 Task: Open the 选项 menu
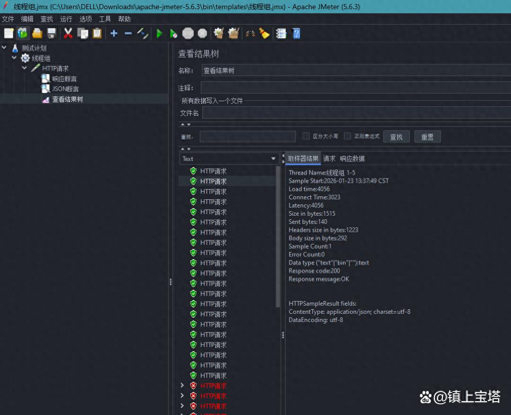pyautogui.click(x=86, y=19)
